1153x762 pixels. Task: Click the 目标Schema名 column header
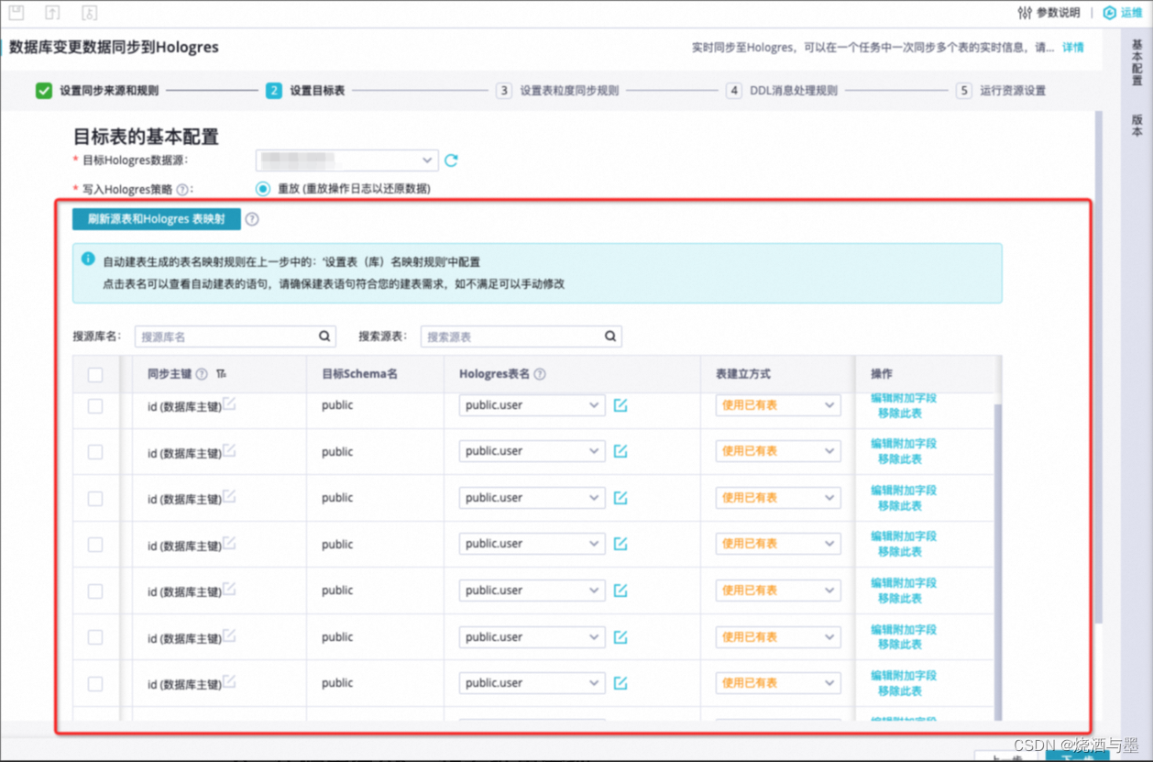point(359,374)
